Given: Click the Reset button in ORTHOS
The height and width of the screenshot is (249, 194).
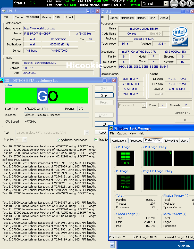Looking at the screenshot, I should point(104,103).
